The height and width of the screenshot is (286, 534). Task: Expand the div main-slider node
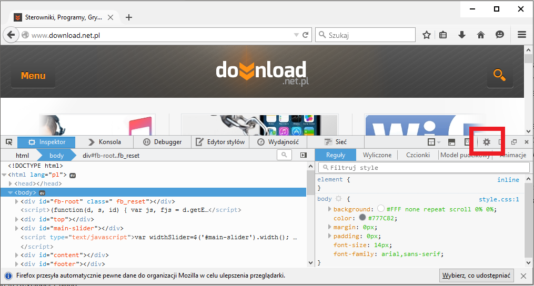pyautogui.click(x=17, y=228)
